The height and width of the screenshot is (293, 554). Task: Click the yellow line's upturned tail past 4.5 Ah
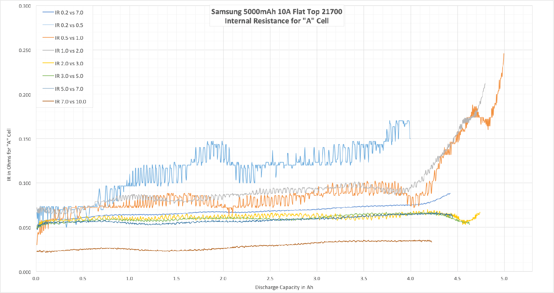[476, 215]
